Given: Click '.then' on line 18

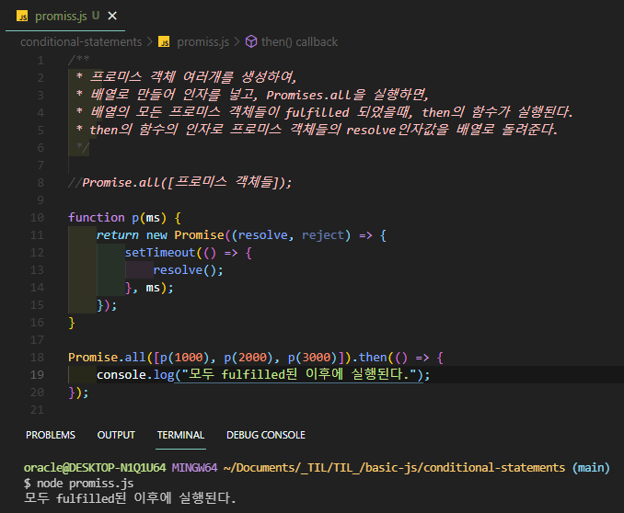Looking at the screenshot, I should pos(369,357).
